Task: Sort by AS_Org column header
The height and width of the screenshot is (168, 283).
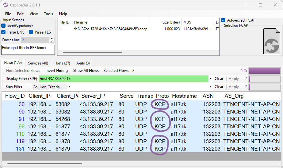Action: [251, 96]
